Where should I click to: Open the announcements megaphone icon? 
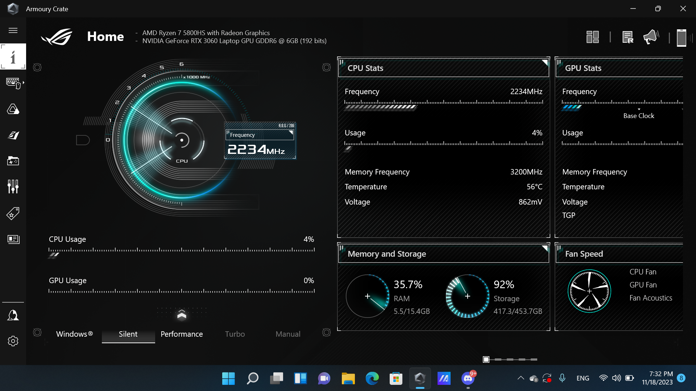(651, 37)
